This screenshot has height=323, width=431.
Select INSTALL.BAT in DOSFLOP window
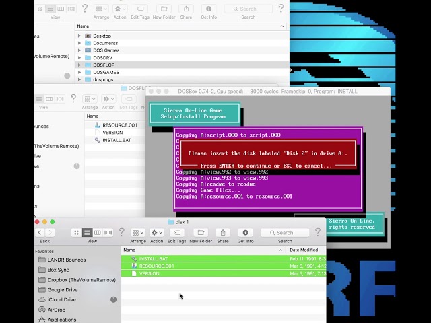pyautogui.click(x=117, y=140)
